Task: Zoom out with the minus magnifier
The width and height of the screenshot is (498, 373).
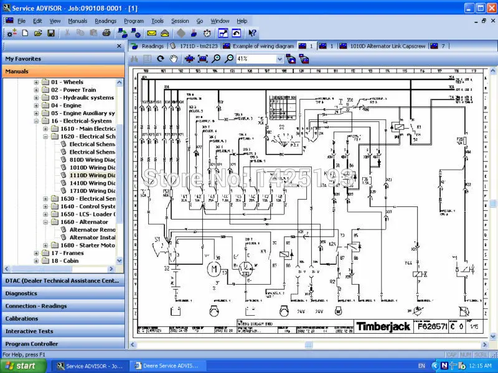Action: (x=229, y=58)
